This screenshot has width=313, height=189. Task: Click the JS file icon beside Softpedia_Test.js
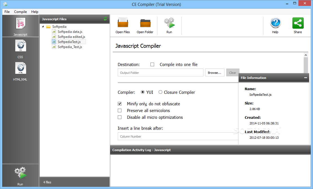(x=54, y=47)
